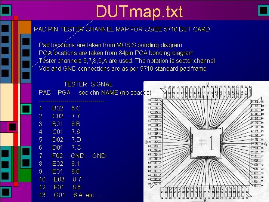
Task: Click PGA value E01
Action: [x=58, y=171]
